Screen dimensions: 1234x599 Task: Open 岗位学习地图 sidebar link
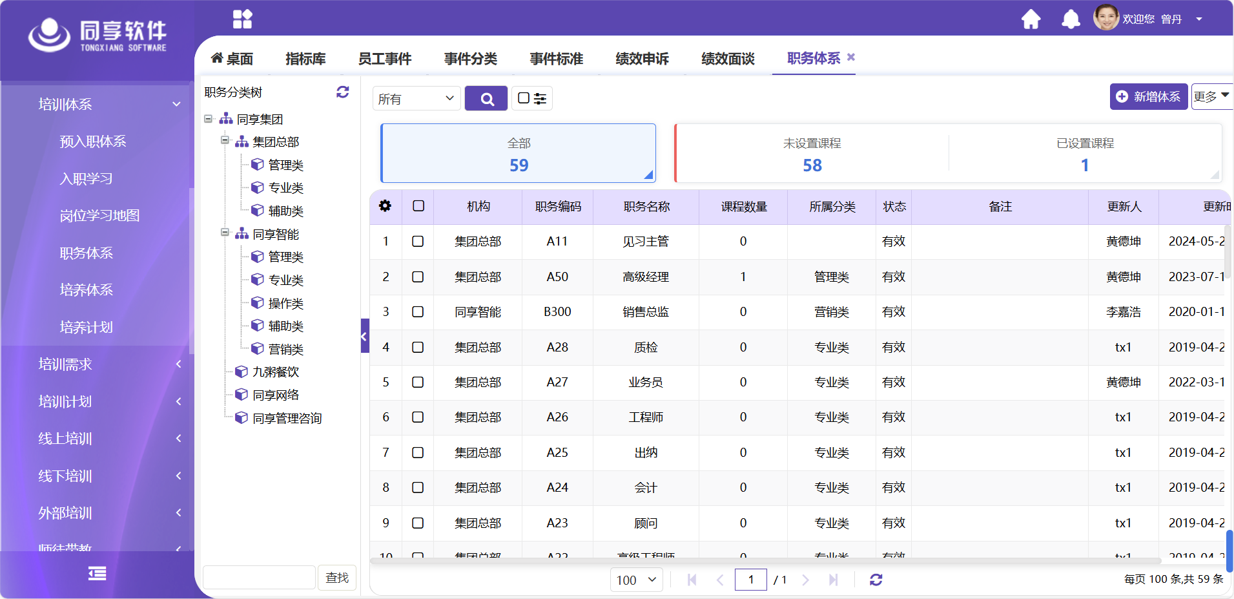pos(99,216)
